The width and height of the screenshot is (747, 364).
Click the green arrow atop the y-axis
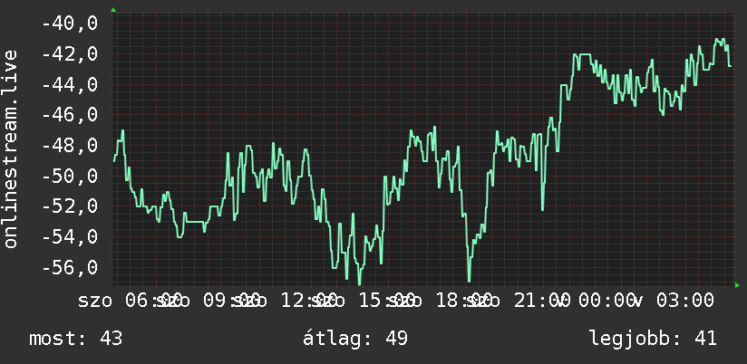pos(113,10)
